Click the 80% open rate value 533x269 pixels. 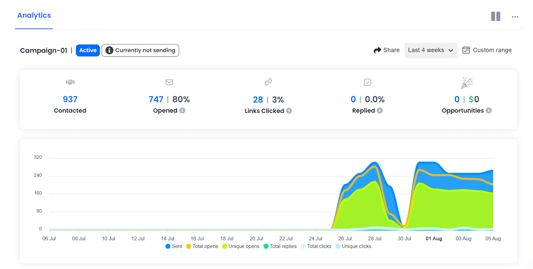tap(181, 99)
